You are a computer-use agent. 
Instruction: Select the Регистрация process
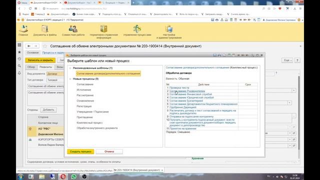(84, 106)
